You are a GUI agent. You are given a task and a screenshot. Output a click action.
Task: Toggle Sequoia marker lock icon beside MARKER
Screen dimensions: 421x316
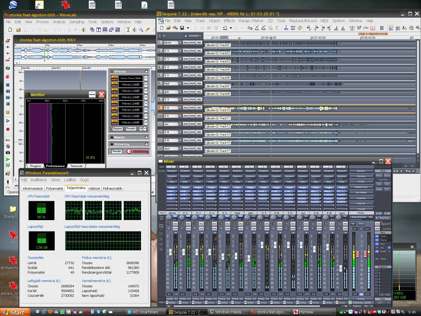click(186, 36)
